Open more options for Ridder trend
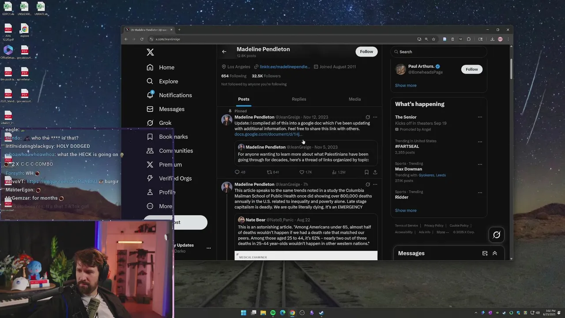565x318 pixels. [480, 193]
